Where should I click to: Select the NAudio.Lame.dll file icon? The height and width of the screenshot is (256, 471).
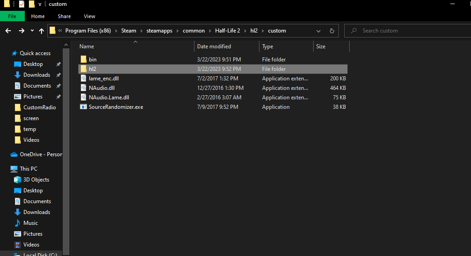click(x=83, y=98)
